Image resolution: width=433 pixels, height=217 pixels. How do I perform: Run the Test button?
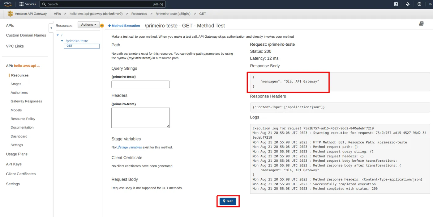(228, 201)
